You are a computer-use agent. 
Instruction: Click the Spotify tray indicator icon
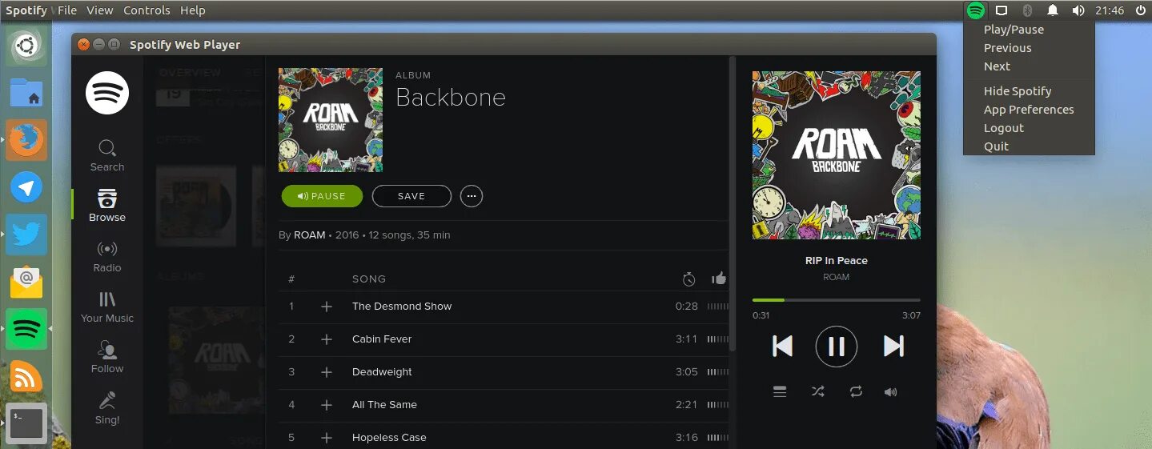point(975,10)
